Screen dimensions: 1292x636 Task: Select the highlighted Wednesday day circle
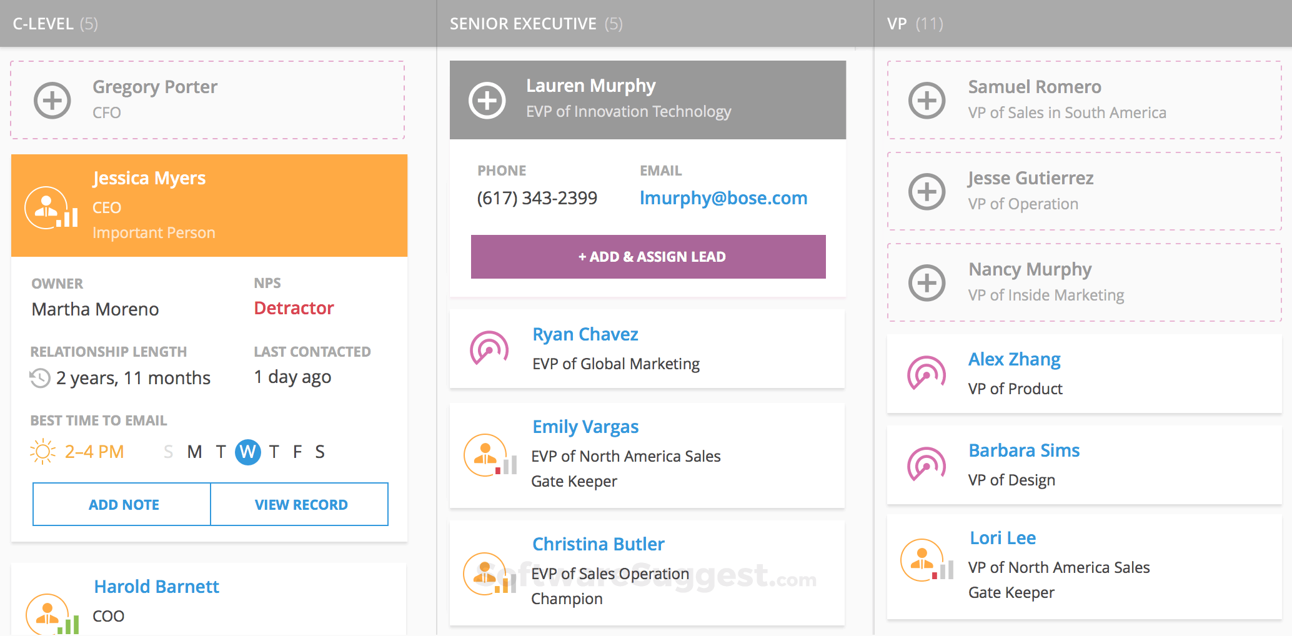pos(247,452)
